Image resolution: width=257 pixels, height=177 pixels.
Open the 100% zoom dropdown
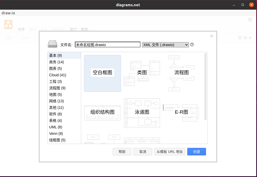28,38
